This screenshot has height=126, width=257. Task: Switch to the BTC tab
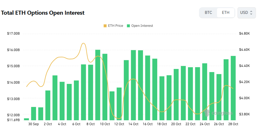[208, 13]
